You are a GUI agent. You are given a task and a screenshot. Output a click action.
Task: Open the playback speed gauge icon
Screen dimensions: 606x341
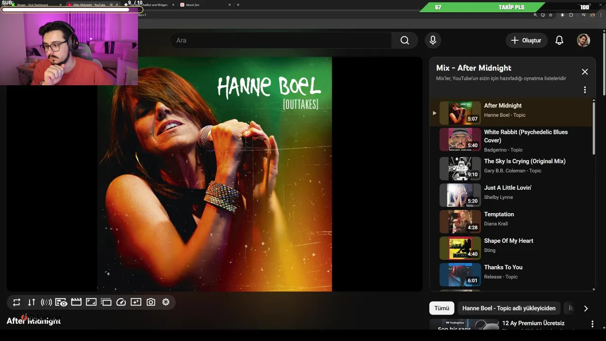(121, 302)
